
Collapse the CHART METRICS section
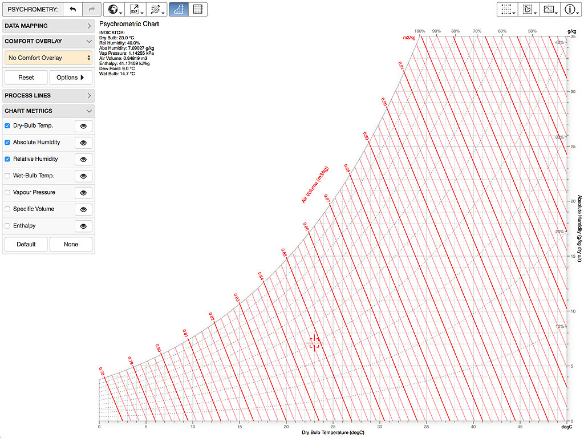coord(48,111)
